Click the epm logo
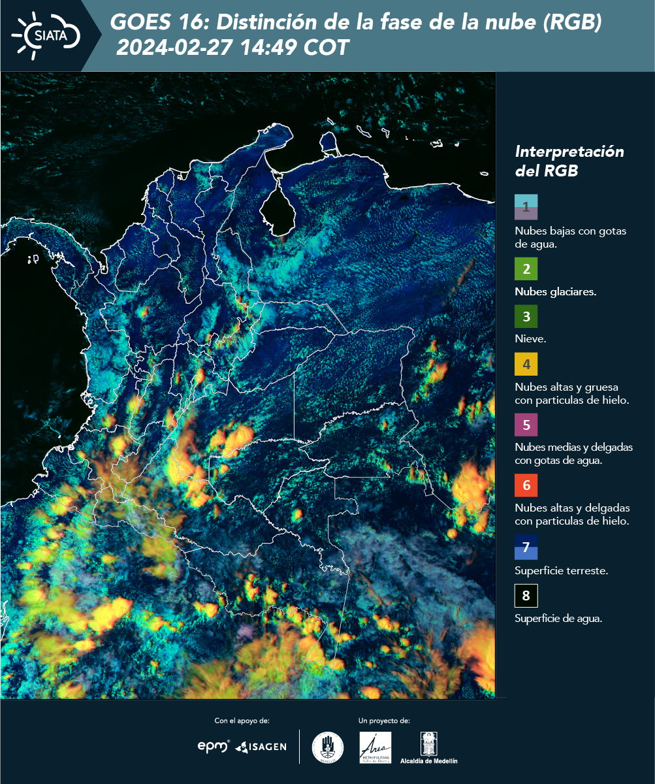This screenshot has height=784, width=655. (x=214, y=746)
